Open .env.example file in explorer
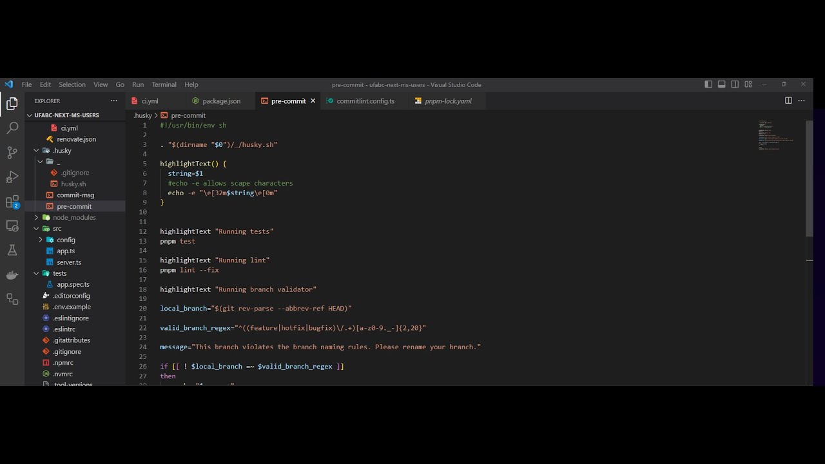The width and height of the screenshot is (825, 464). (72, 307)
